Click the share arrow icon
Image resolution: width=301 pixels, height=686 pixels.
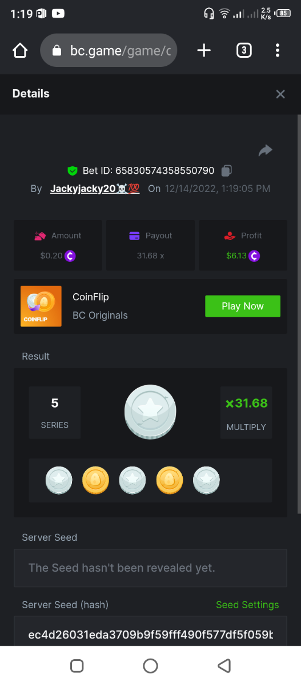pos(266,150)
